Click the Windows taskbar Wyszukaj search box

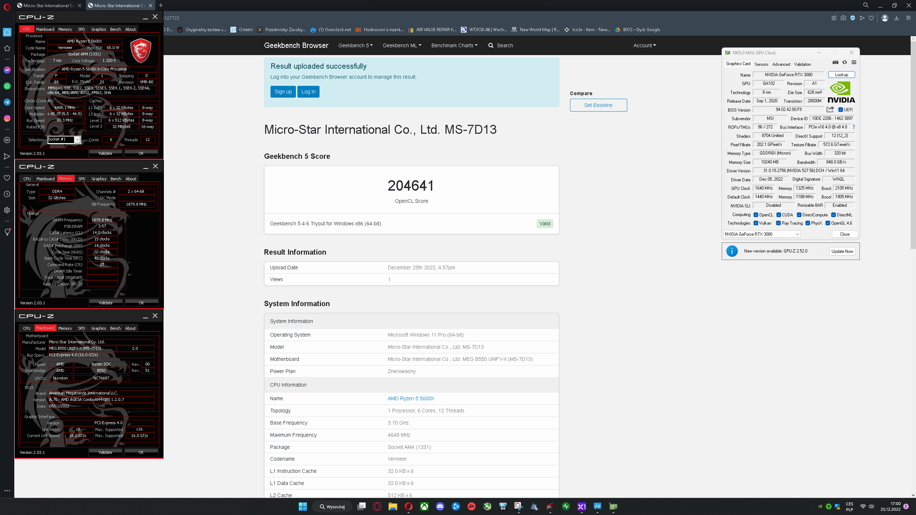(332, 506)
